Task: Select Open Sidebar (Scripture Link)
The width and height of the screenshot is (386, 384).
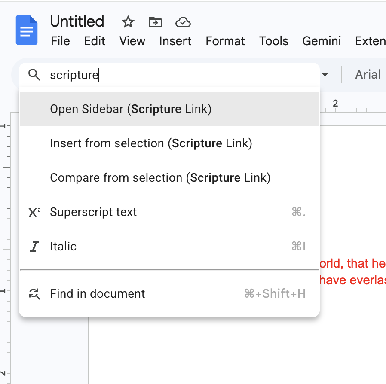Action: [169, 109]
